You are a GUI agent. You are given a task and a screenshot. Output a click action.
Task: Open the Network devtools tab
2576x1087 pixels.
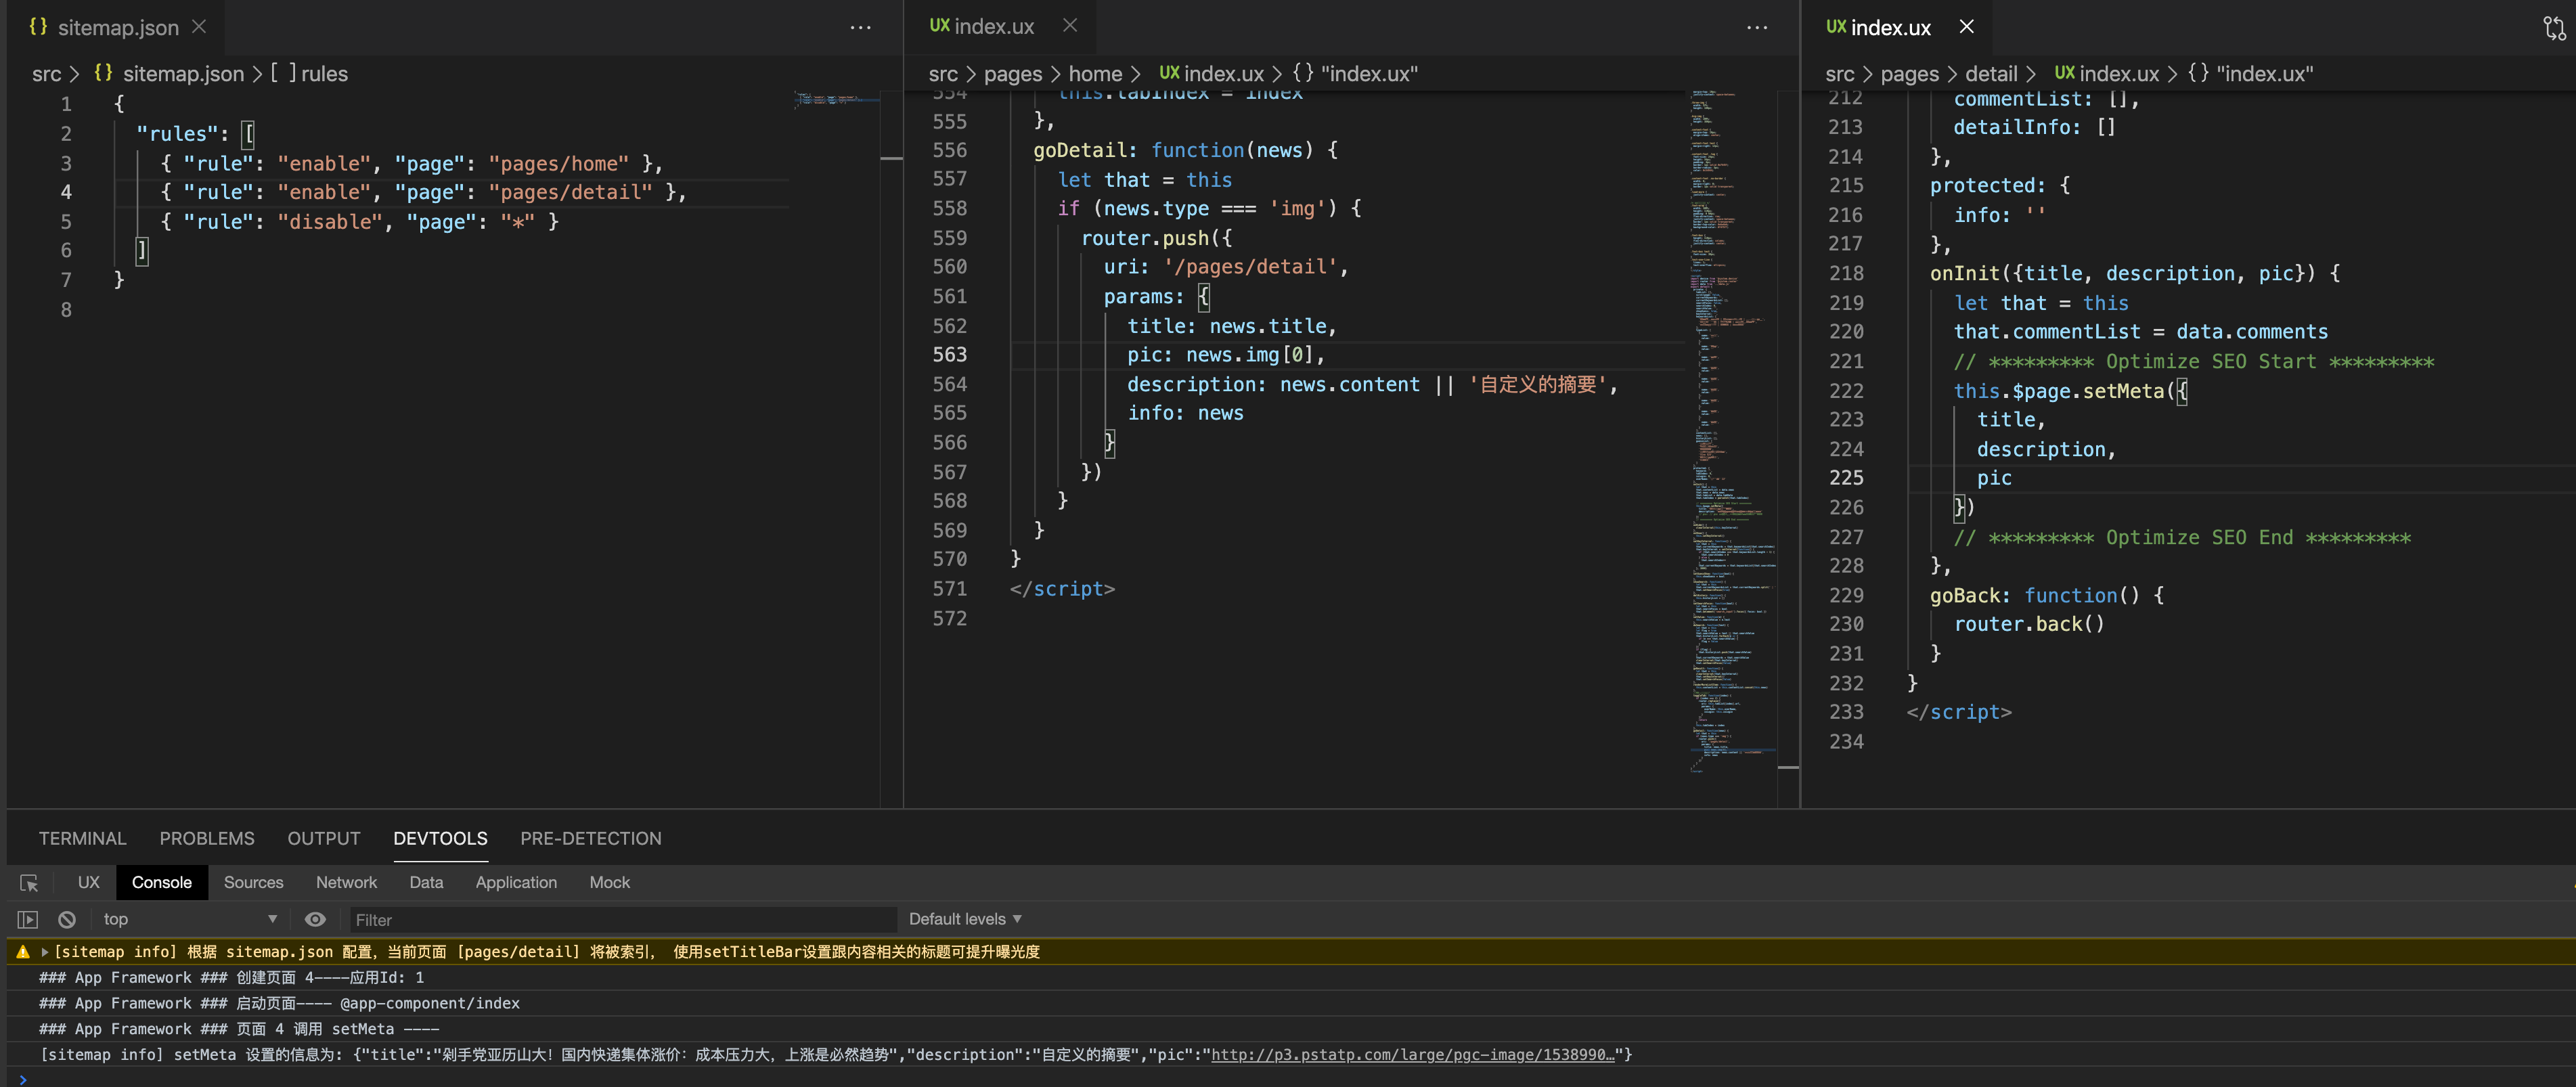point(346,882)
